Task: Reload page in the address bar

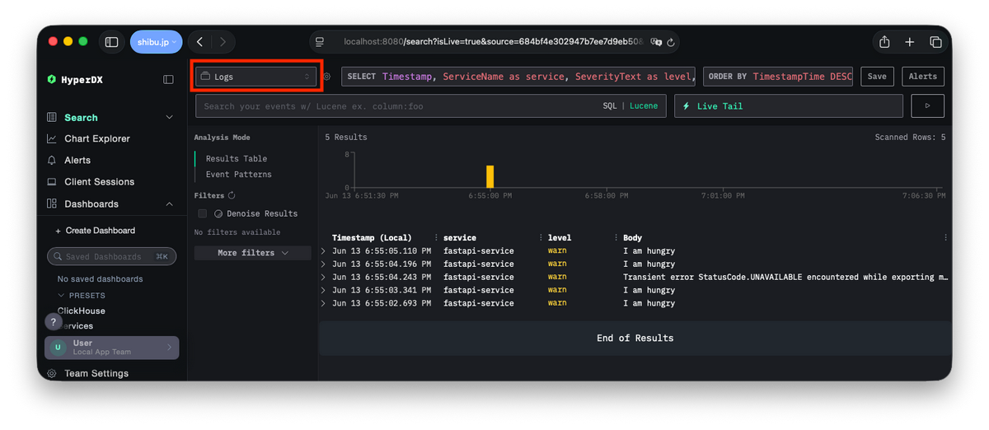Action: click(671, 42)
